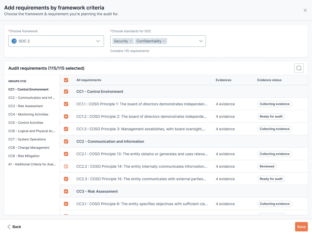
Task: Jump to CC4 - Monitoring Activities group
Action: (28, 114)
